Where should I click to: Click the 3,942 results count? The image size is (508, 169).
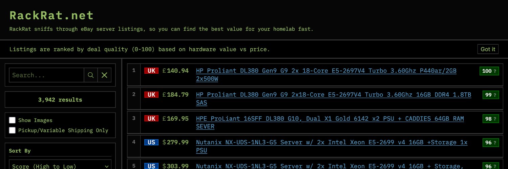click(60, 100)
